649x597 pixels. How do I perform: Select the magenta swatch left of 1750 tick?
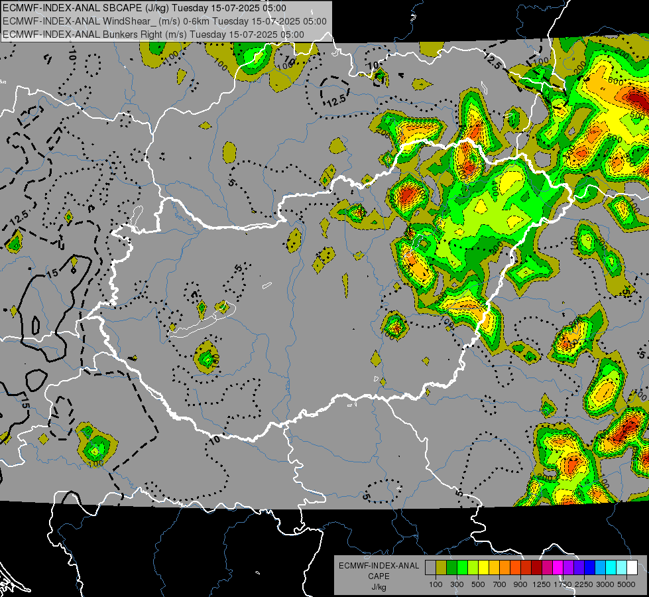coord(558,567)
